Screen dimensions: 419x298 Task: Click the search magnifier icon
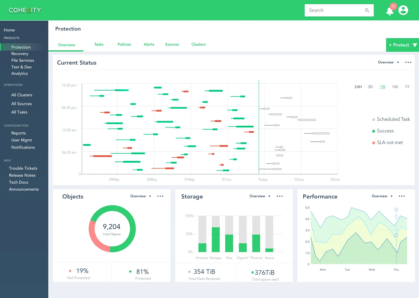367,10
